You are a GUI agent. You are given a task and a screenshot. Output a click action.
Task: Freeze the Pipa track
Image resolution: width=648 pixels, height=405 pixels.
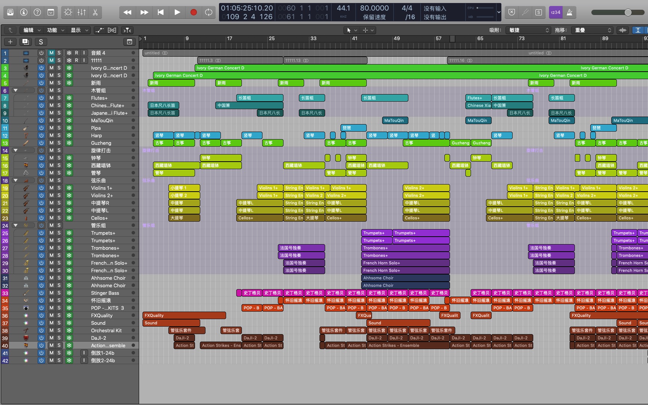[x=69, y=128]
